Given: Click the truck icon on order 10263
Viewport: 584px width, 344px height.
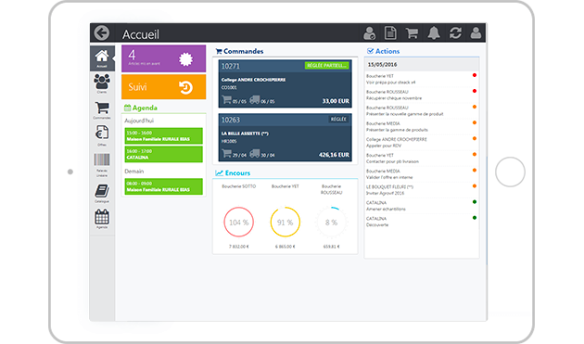Looking at the screenshot, I should [254, 153].
